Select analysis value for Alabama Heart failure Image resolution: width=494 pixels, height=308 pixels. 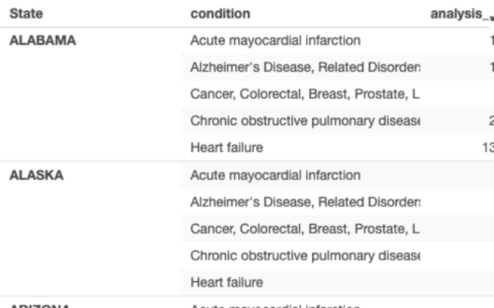488,147
